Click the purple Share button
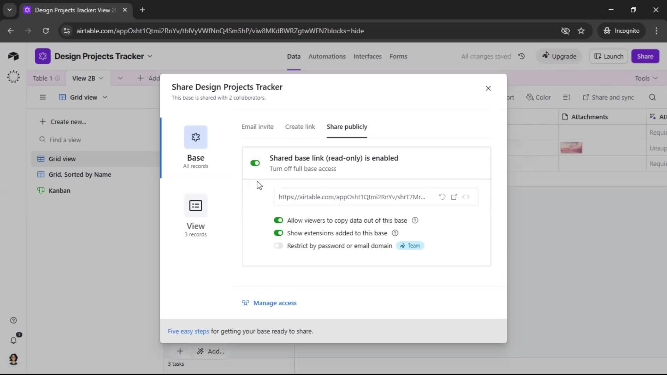 pos(645,56)
